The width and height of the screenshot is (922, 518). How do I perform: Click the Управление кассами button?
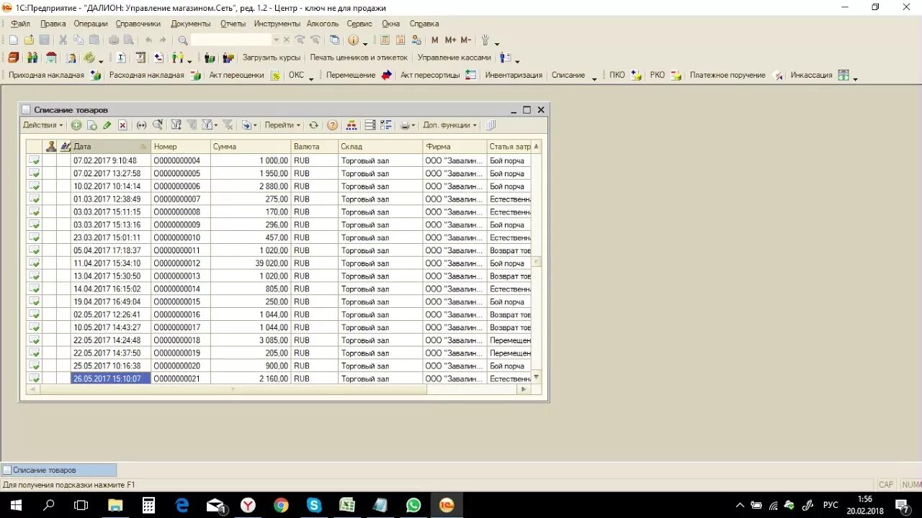455,58
